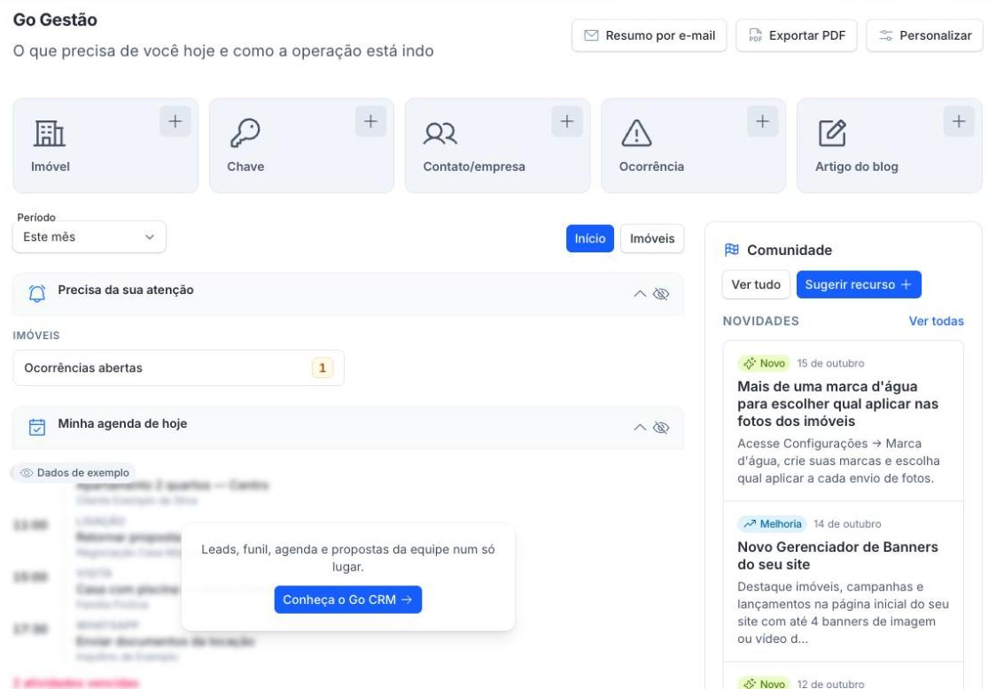Add a new Chave with plus icon
This screenshot has height=689, width=996.
pos(371,121)
